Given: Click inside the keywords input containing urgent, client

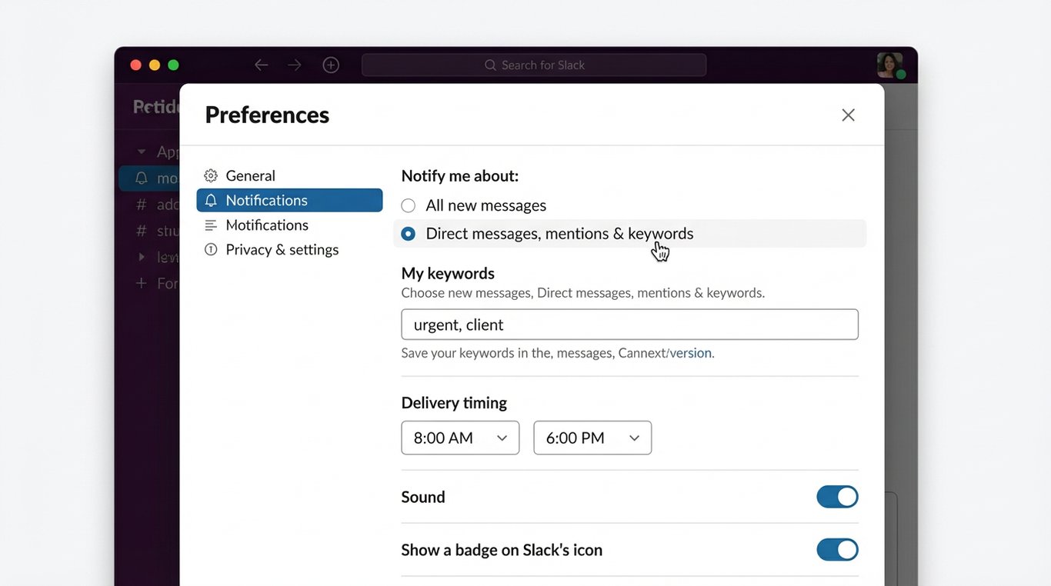Looking at the screenshot, I should coord(629,324).
